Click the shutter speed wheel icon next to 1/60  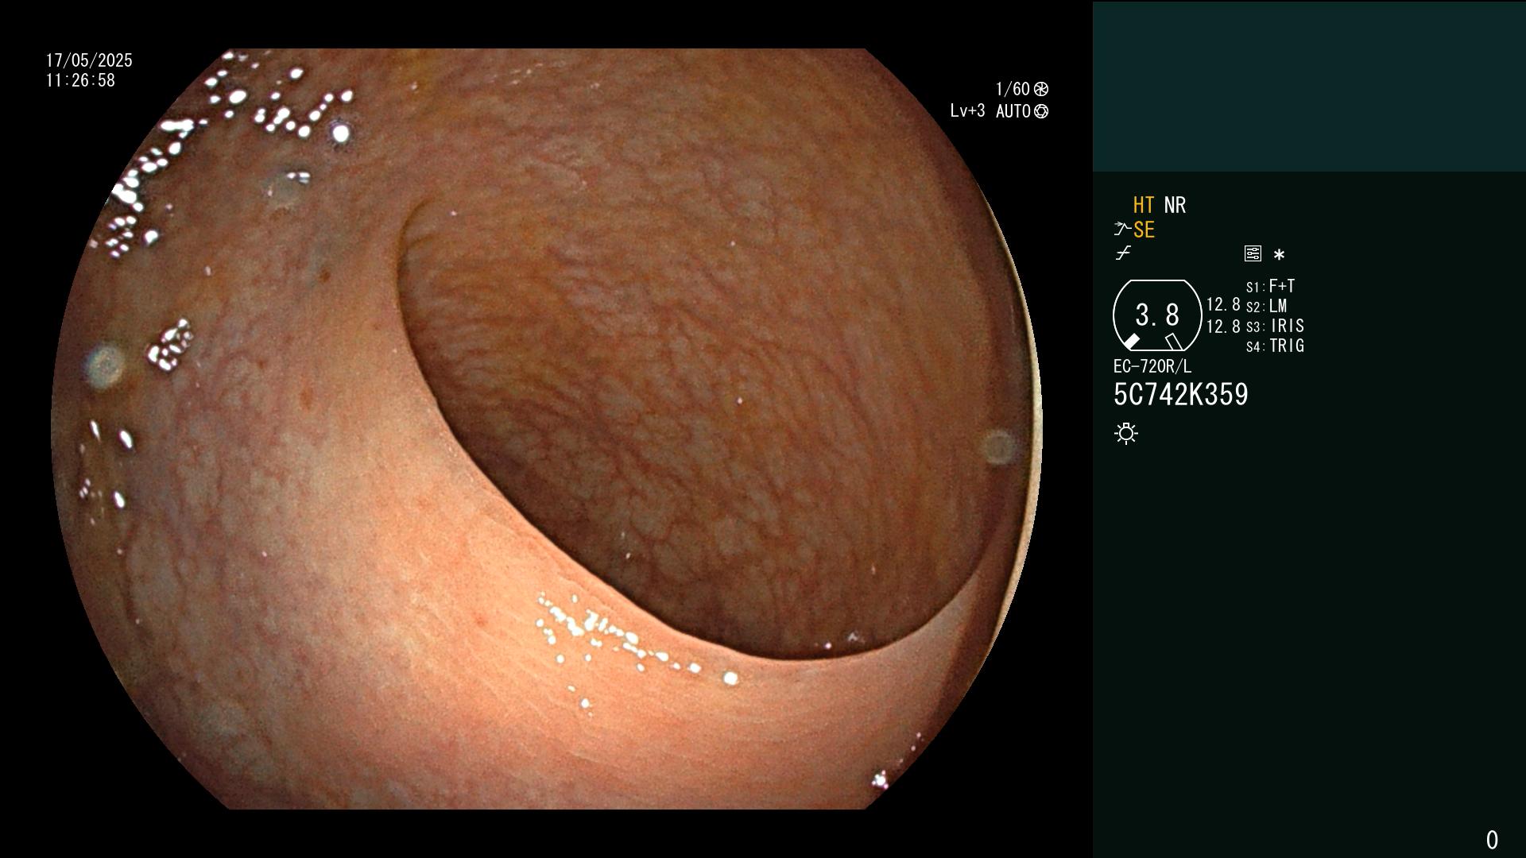point(1041,89)
